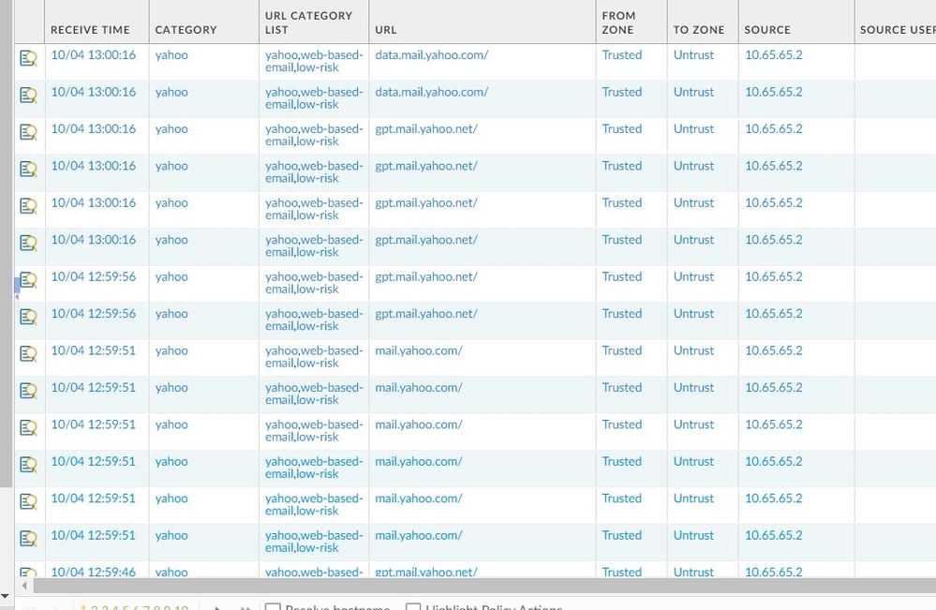
Task: Click Untrust zone in first 12:59:56 row
Action: [693, 277]
